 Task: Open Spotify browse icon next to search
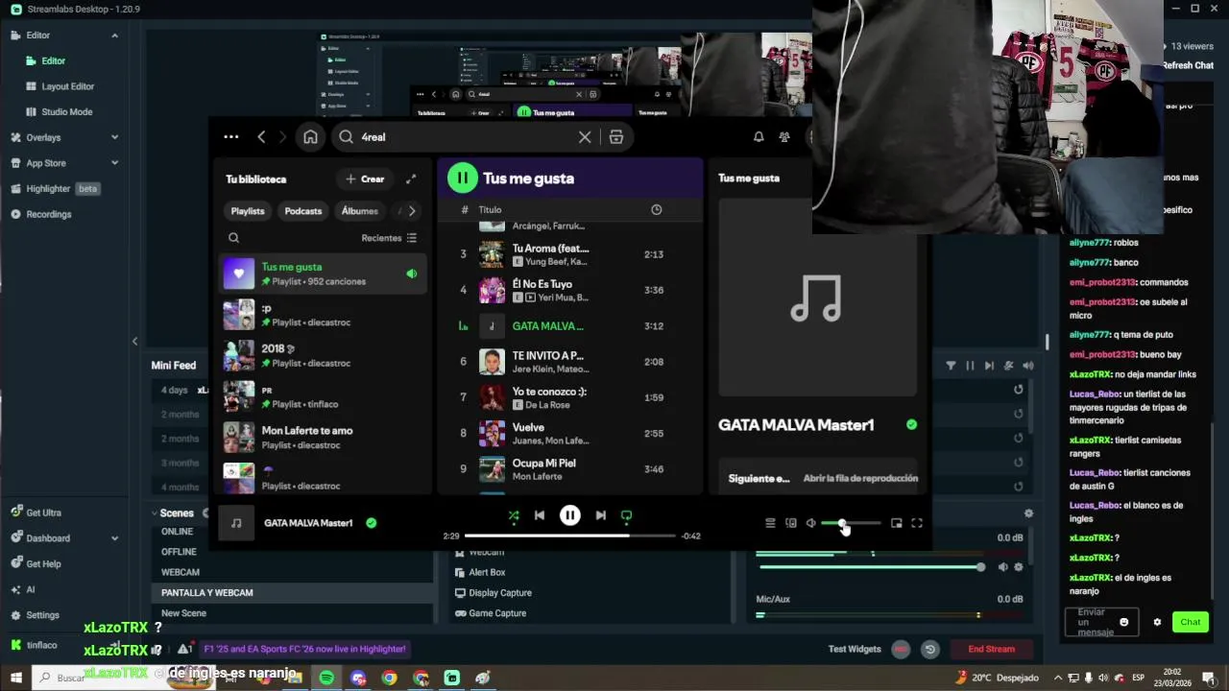click(616, 137)
